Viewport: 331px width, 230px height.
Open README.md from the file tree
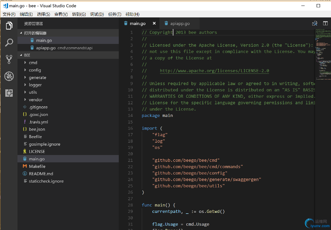68,174
